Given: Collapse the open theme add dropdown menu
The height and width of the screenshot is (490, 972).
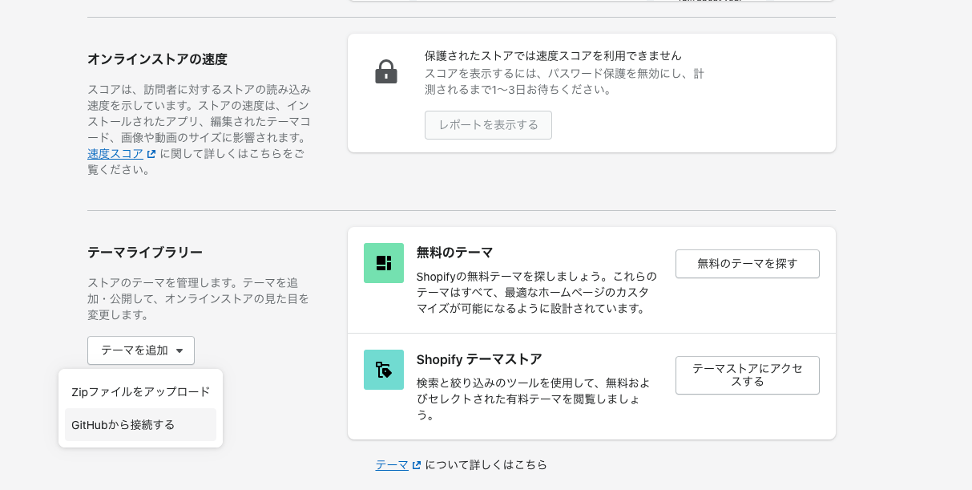Looking at the screenshot, I should click(141, 350).
